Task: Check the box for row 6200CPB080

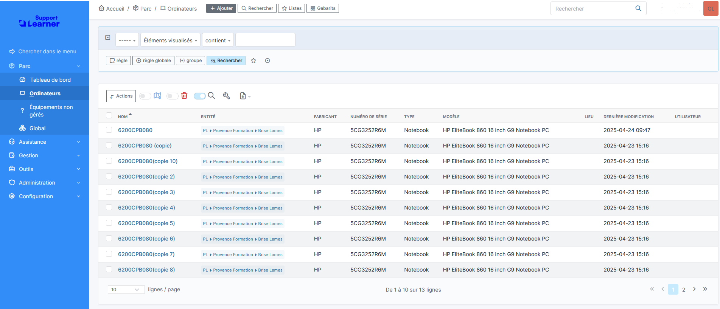Action: (x=109, y=130)
